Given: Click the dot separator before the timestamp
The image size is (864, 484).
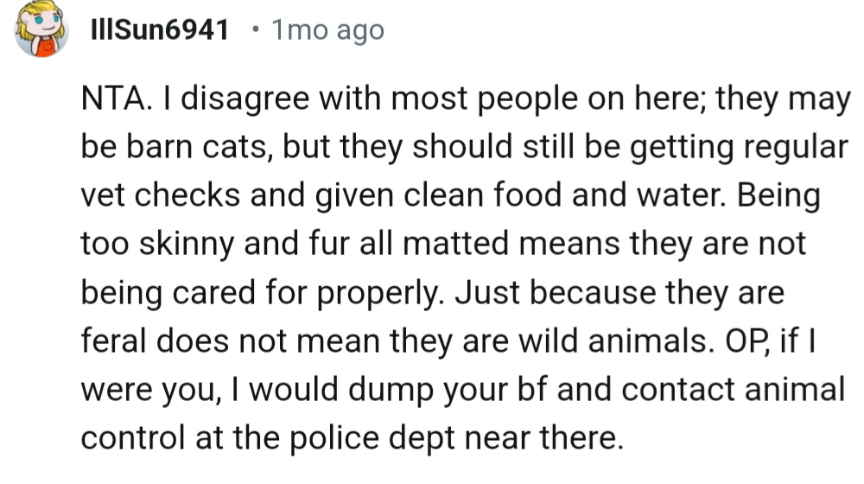Looking at the screenshot, I should (255, 29).
